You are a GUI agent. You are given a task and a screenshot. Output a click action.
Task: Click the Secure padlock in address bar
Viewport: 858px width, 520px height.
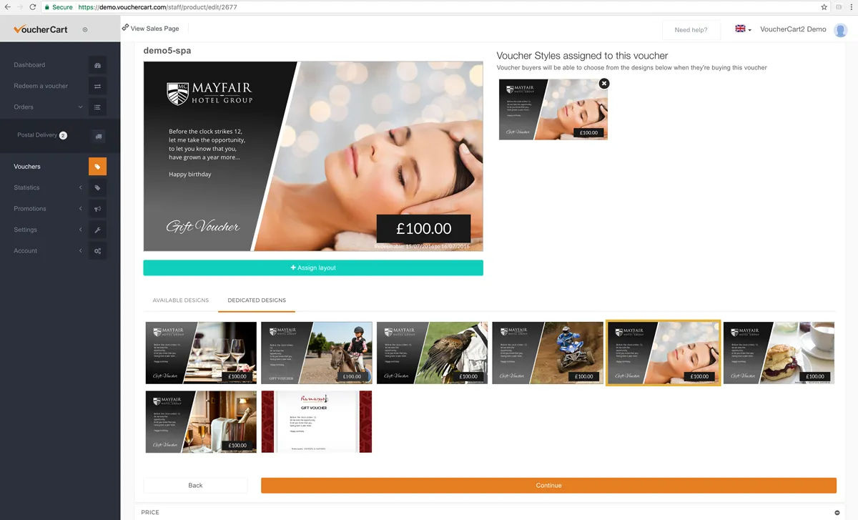click(x=46, y=7)
